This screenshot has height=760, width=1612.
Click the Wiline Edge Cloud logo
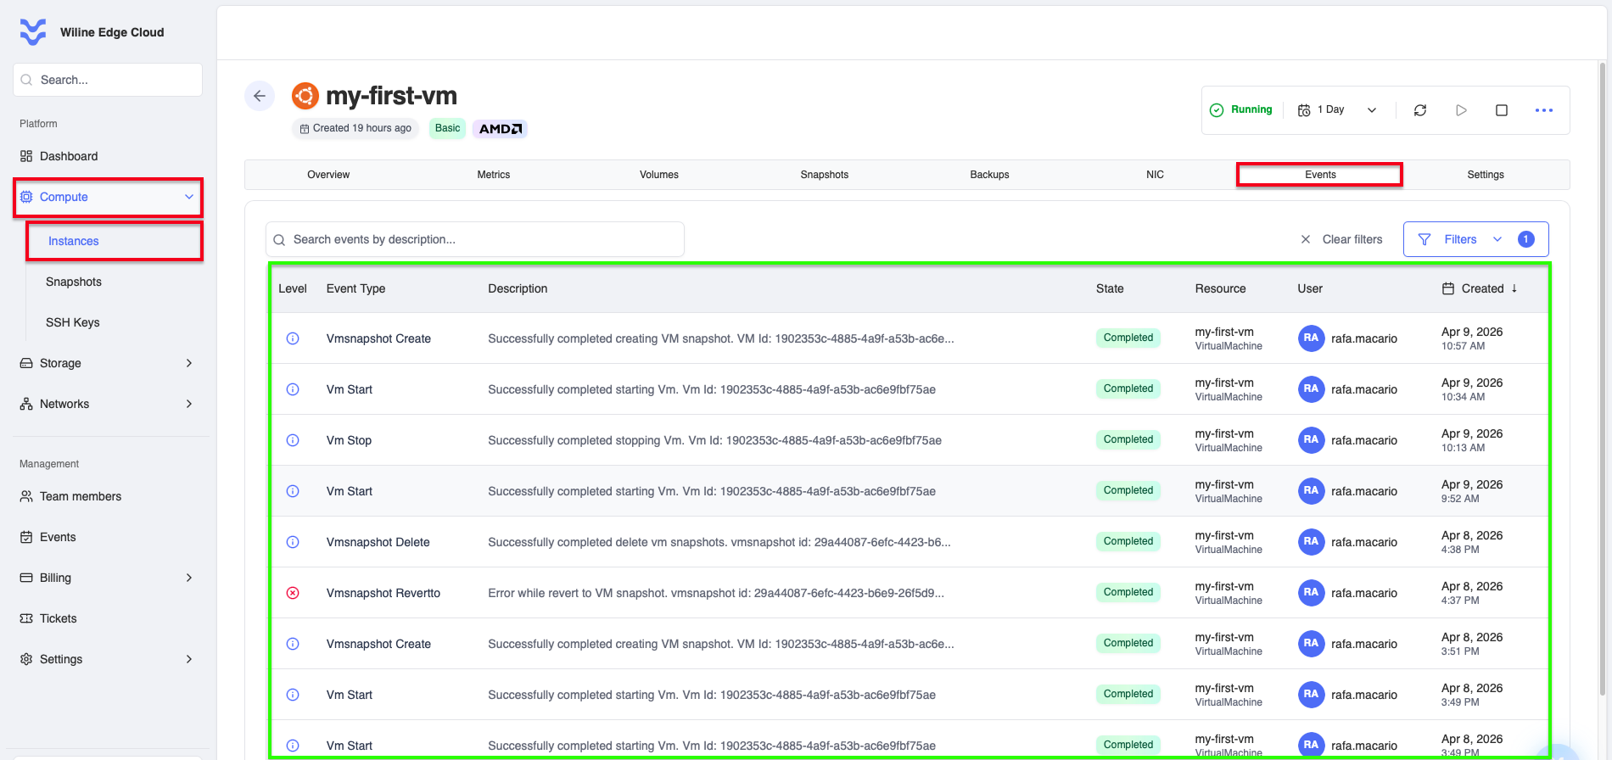pos(33,32)
